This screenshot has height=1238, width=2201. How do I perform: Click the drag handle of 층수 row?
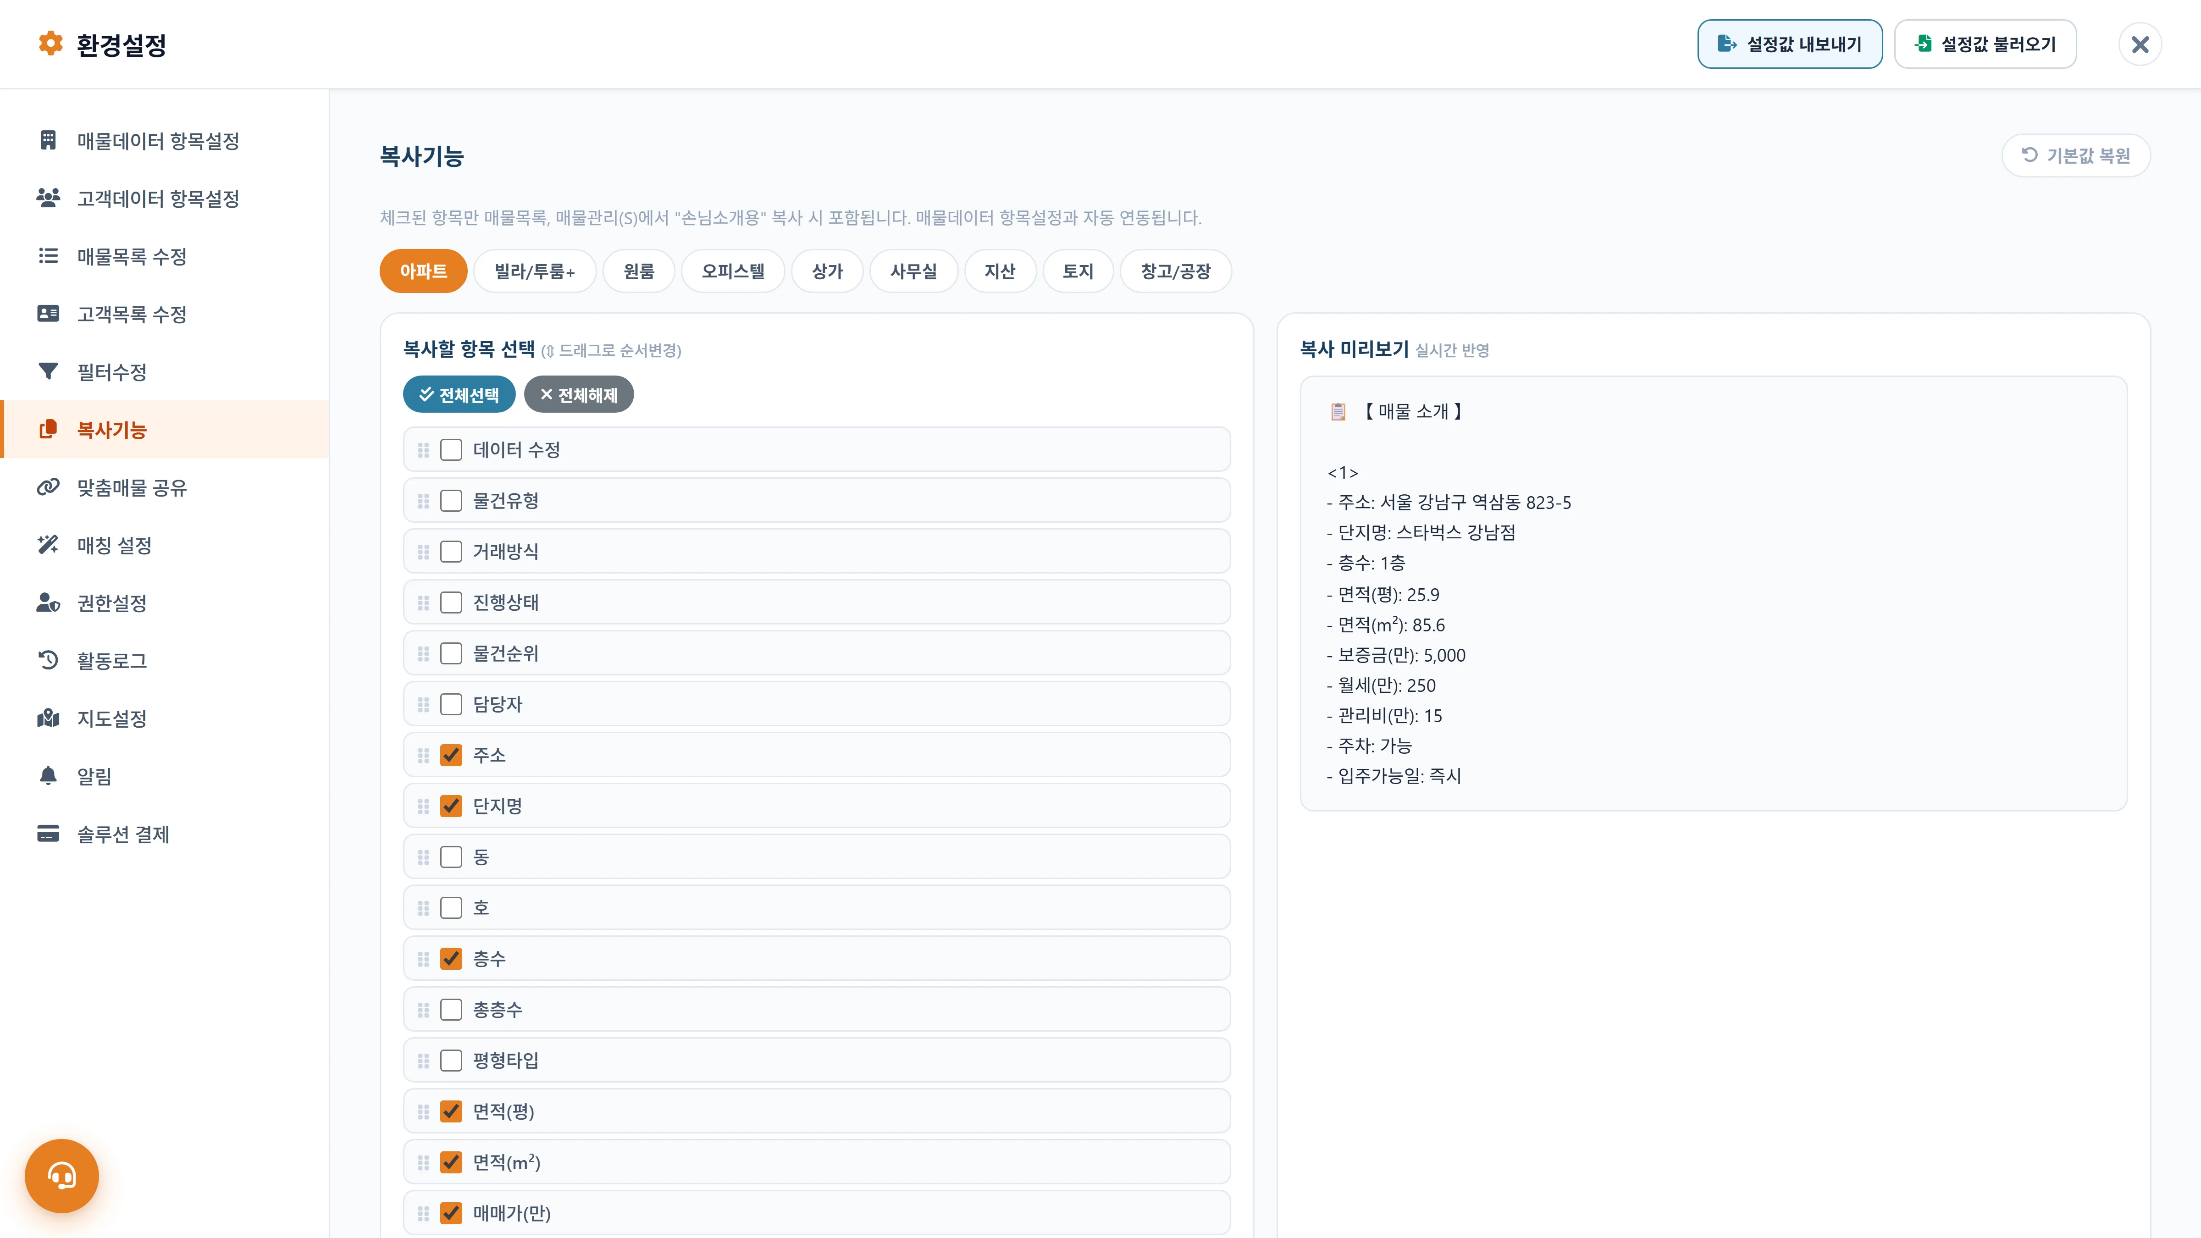(x=423, y=959)
